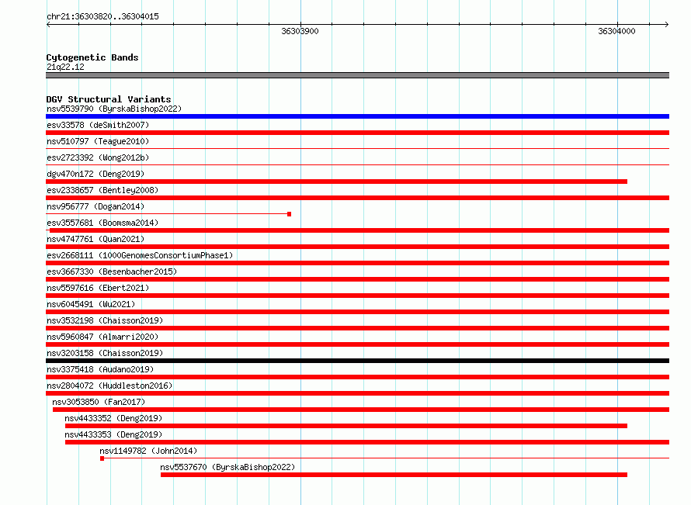Image resolution: width=691 pixels, height=505 pixels.
Task: Click esv3667330 (Besenbacher2015) label
Action: pos(112,272)
